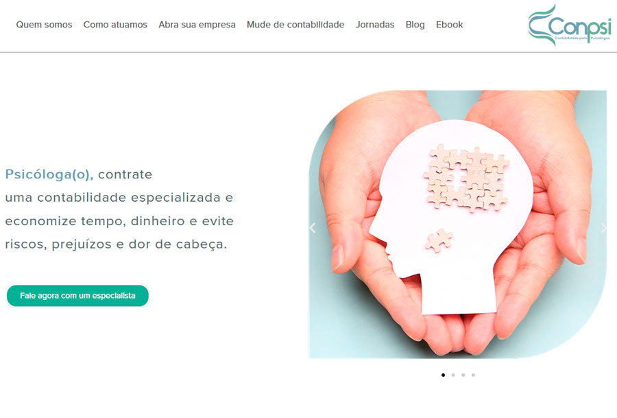Image resolution: width=617 pixels, height=418 pixels.
Task: Click the Conpsi logo
Action: point(570,25)
